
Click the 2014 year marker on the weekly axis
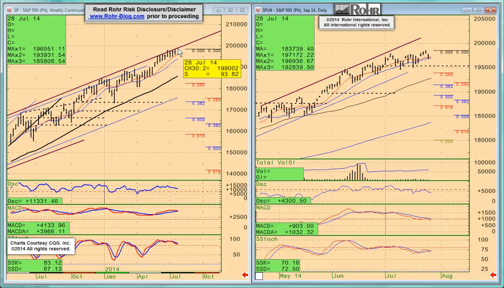coord(112,269)
